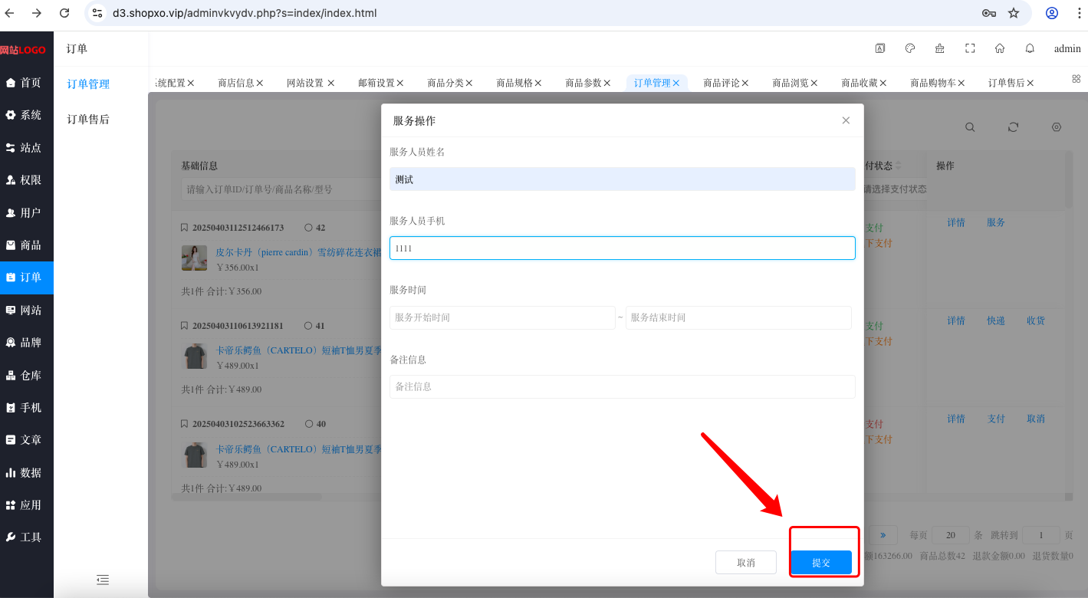Open the 权限 permissions sidebar item
The height and width of the screenshot is (598, 1088).
pyautogui.click(x=26, y=180)
